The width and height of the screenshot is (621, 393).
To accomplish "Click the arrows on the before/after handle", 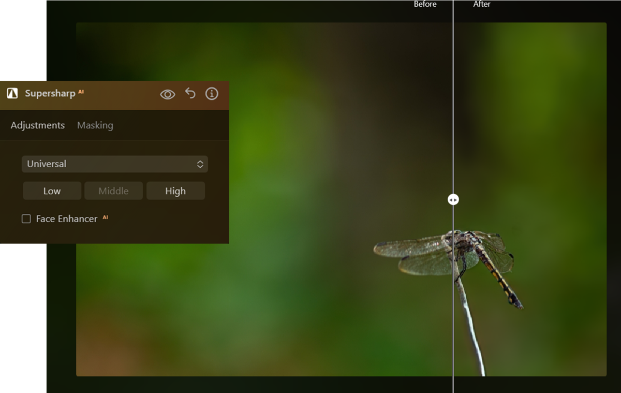I will (453, 200).
